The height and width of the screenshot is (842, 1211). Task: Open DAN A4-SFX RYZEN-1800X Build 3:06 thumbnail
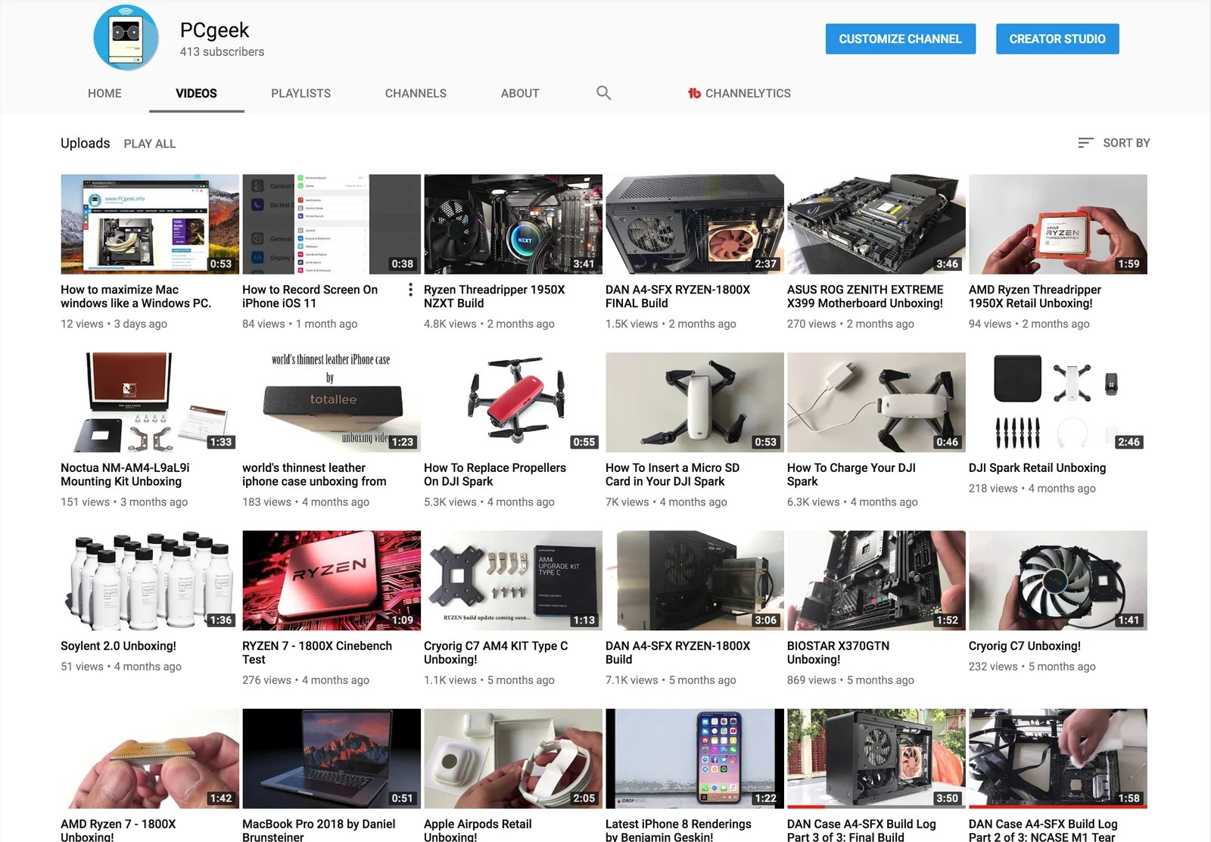(695, 580)
